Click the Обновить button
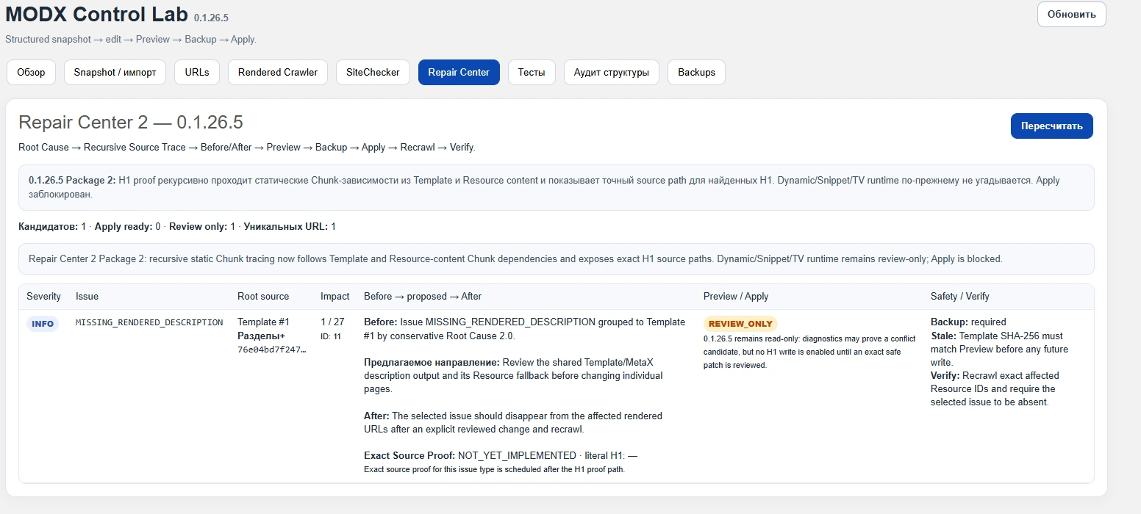This screenshot has height=514, width=1141. (1071, 15)
